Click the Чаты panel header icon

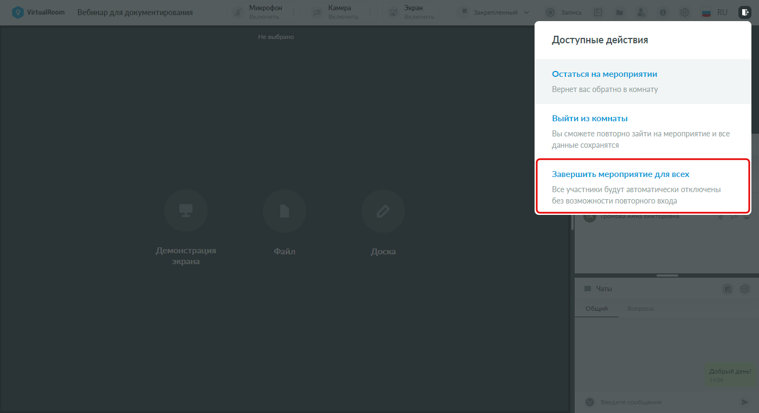(588, 289)
